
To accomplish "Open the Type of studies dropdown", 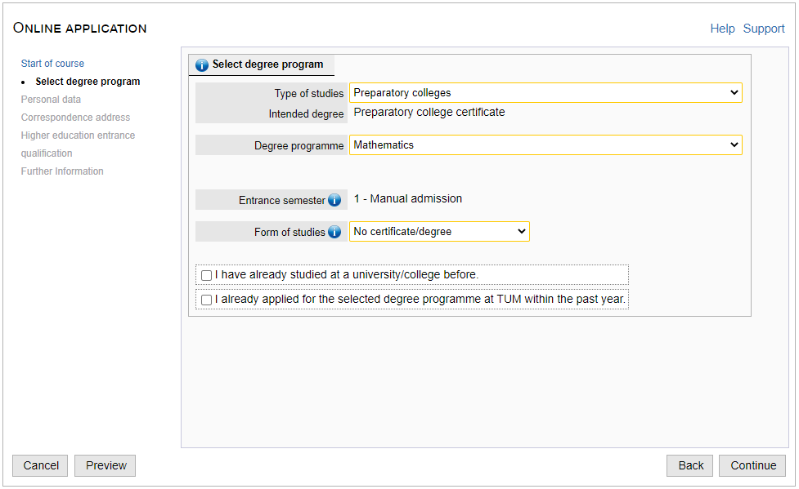I will pos(545,93).
